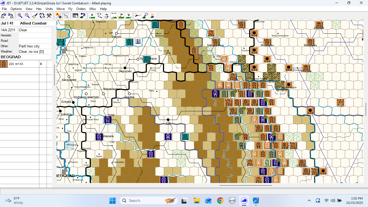Viewport: 368px width, 207px height.
Task: Click the blue info marker near Miskolc
Action: pyautogui.click(x=138, y=42)
